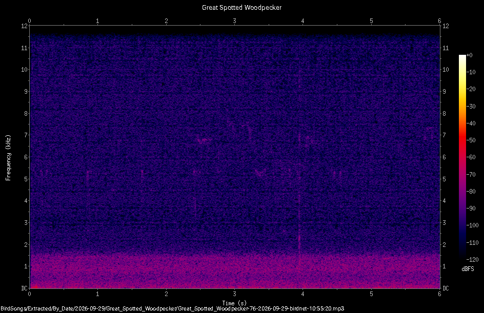Click the "-60" colorbar tick label

471,157
